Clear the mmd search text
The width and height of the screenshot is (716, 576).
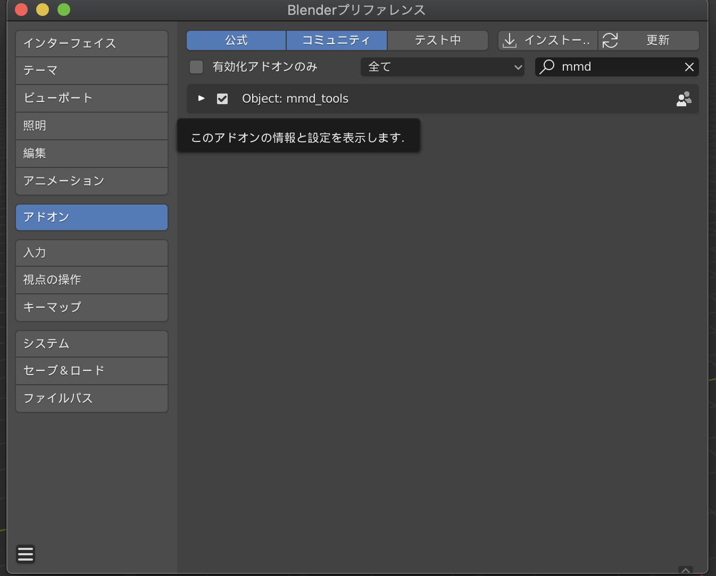coord(689,67)
